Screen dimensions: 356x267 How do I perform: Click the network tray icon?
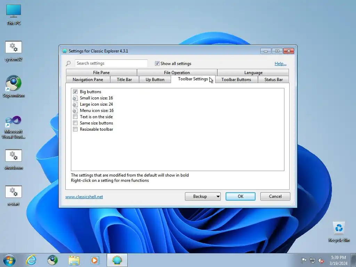click(313, 260)
